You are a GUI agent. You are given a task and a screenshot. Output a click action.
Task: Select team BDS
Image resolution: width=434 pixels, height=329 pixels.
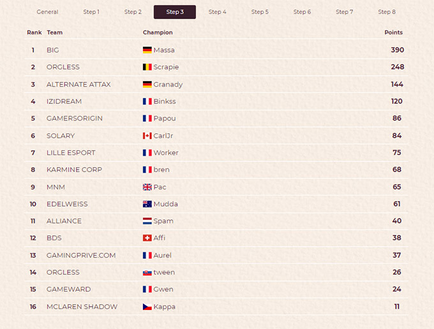click(54, 238)
